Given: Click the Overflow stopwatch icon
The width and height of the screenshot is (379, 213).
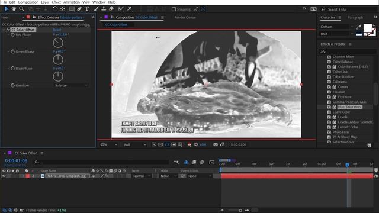Looking at the screenshot, I should (13, 85).
